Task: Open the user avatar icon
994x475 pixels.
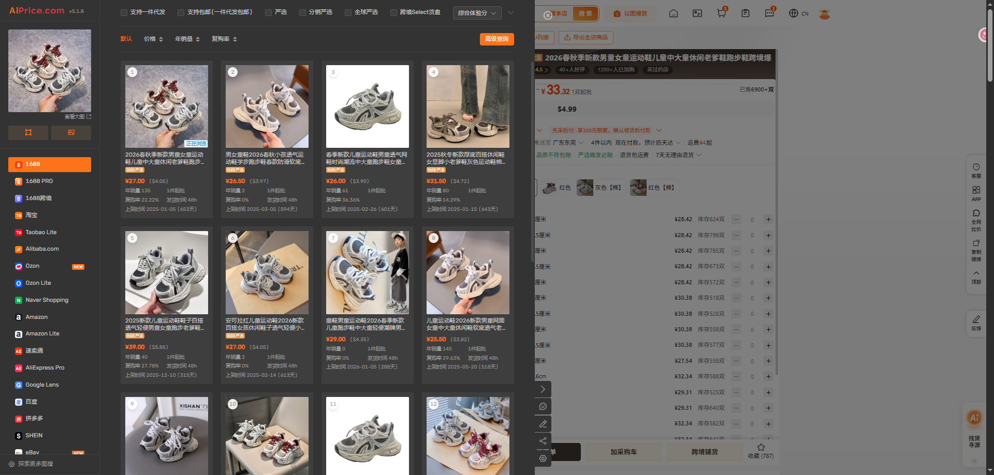Action: coord(825,14)
